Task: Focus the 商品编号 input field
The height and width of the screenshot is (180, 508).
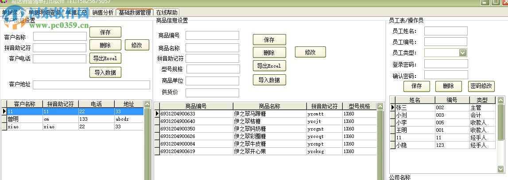Action: point(212,35)
